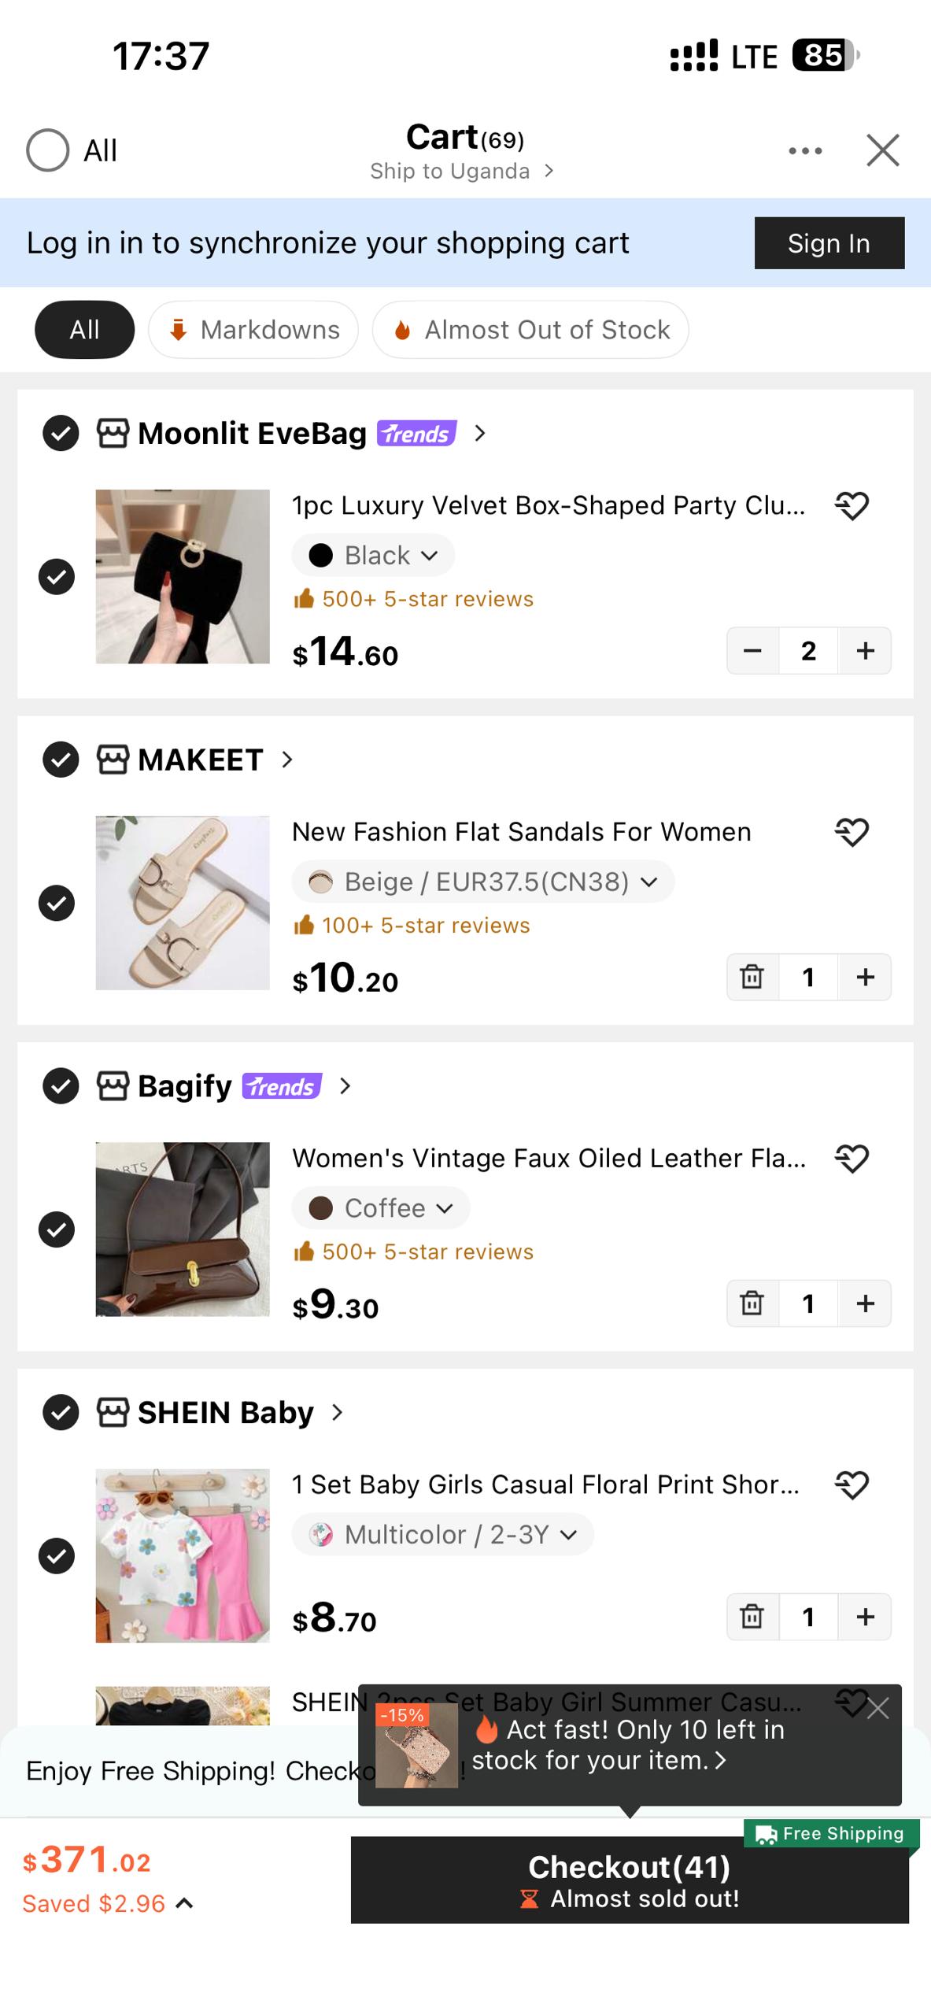Deselect the baby girls floral set checkbox
The width and height of the screenshot is (931, 2015).
click(x=57, y=1555)
